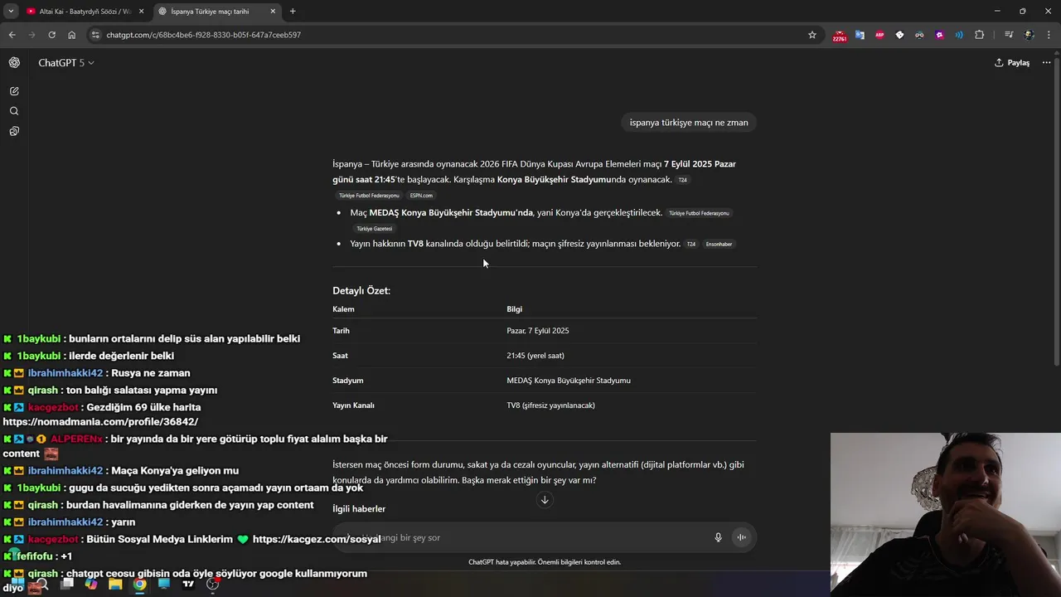Click the webcam overlay thumbnail
1061x597 pixels.
pyautogui.click(x=946, y=515)
